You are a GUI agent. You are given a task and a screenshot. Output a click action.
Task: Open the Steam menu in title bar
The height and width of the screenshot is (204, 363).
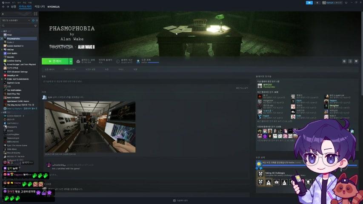[x=6, y=3]
